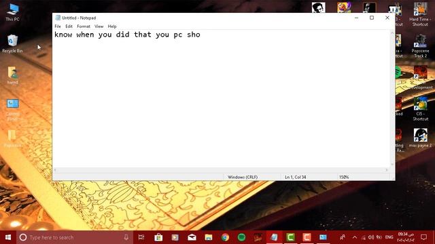This screenshot has width=435, height=244.
Task: Maximize the Notepad window
Action: coord(372,18)
